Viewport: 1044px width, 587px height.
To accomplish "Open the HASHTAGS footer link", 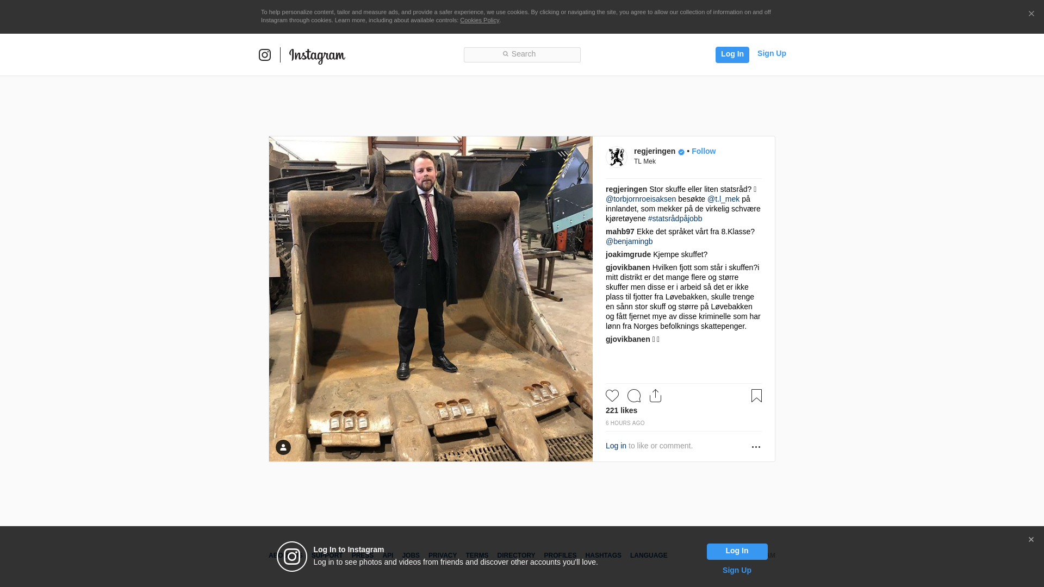I will [603, 555].
